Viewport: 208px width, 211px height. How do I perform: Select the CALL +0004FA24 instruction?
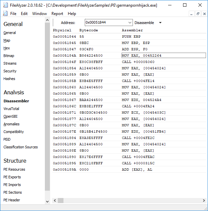[x=138, y=106]
